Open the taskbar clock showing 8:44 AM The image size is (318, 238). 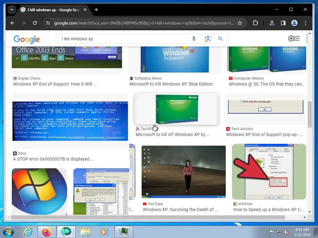click(x=302, y=232)
